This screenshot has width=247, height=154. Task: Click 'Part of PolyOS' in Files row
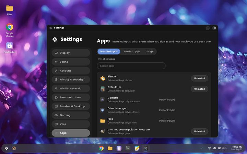click(x=167, y=121)
